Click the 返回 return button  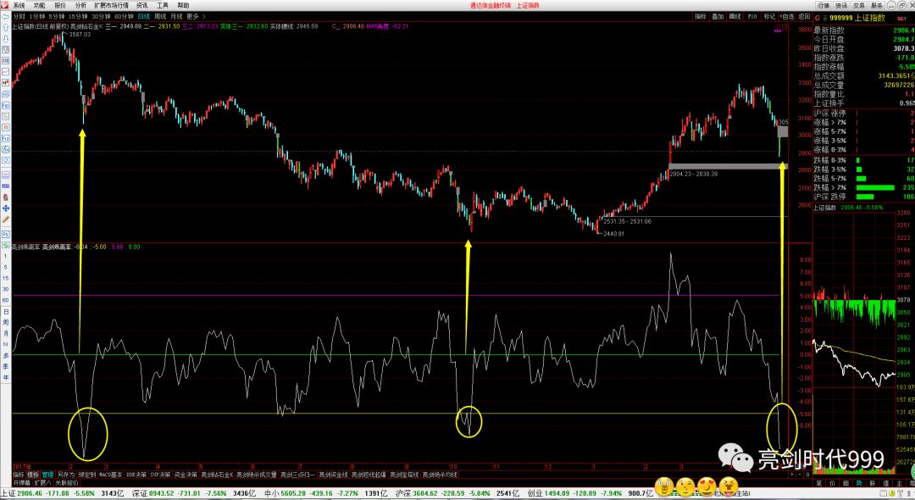(803, 16)
